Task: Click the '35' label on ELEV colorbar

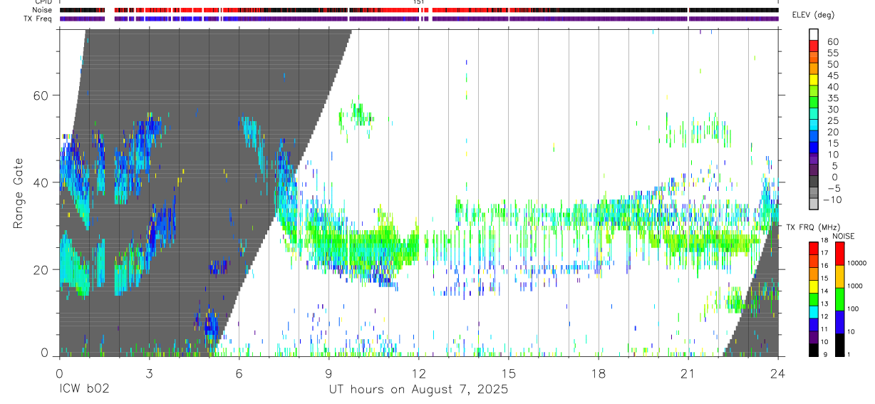Action: (832, 98)
